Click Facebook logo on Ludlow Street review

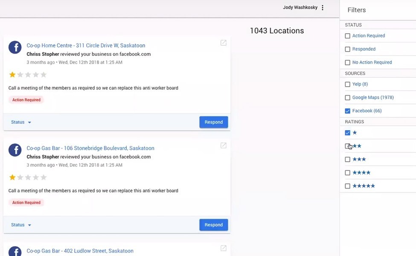click(15, 251)
